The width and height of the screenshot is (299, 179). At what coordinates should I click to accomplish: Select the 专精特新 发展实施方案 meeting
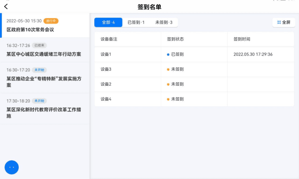coord(45,77)
